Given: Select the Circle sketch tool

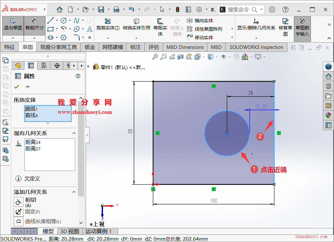Looking at the screenshot, I should tap(64, 21).
